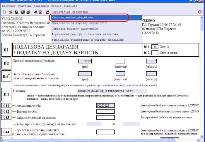Save the document with the first floppy icon
The width and height of the screenshot is (205, 142).
(x=17, y=12)
